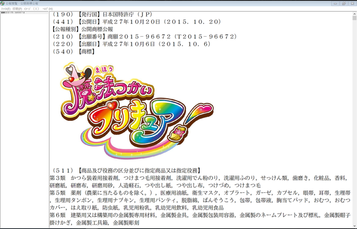The height and width of the screenshot is (229, 357).
Task: Click the カバー，はえ取り紙，防虫紙 line
Action: (x=137, y=208)
